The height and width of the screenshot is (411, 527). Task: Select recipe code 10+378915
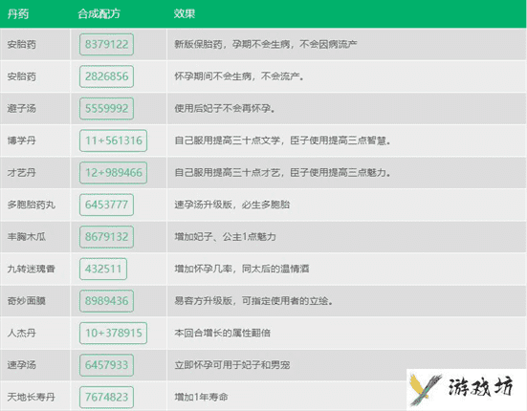click(x=113, y=333)
